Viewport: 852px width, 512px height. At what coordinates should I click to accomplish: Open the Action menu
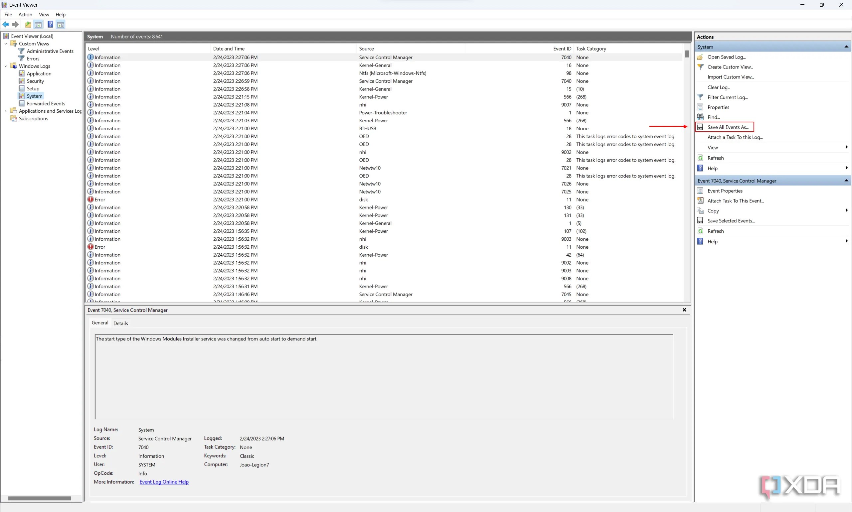[x=25, y=15]
